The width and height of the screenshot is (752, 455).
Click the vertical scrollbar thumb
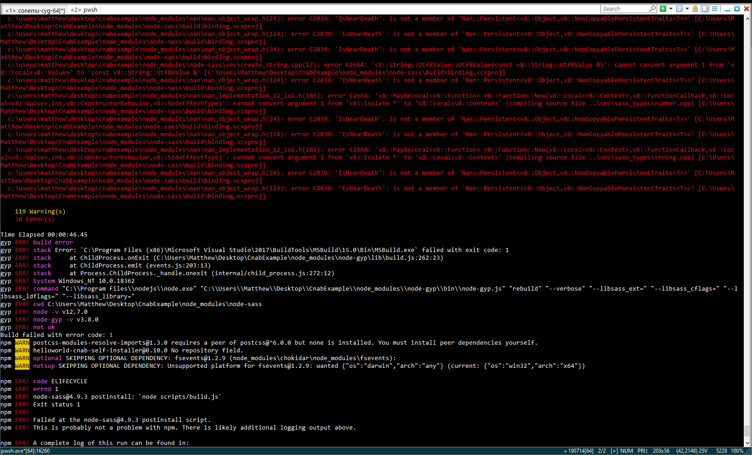(x=747, y=430)
